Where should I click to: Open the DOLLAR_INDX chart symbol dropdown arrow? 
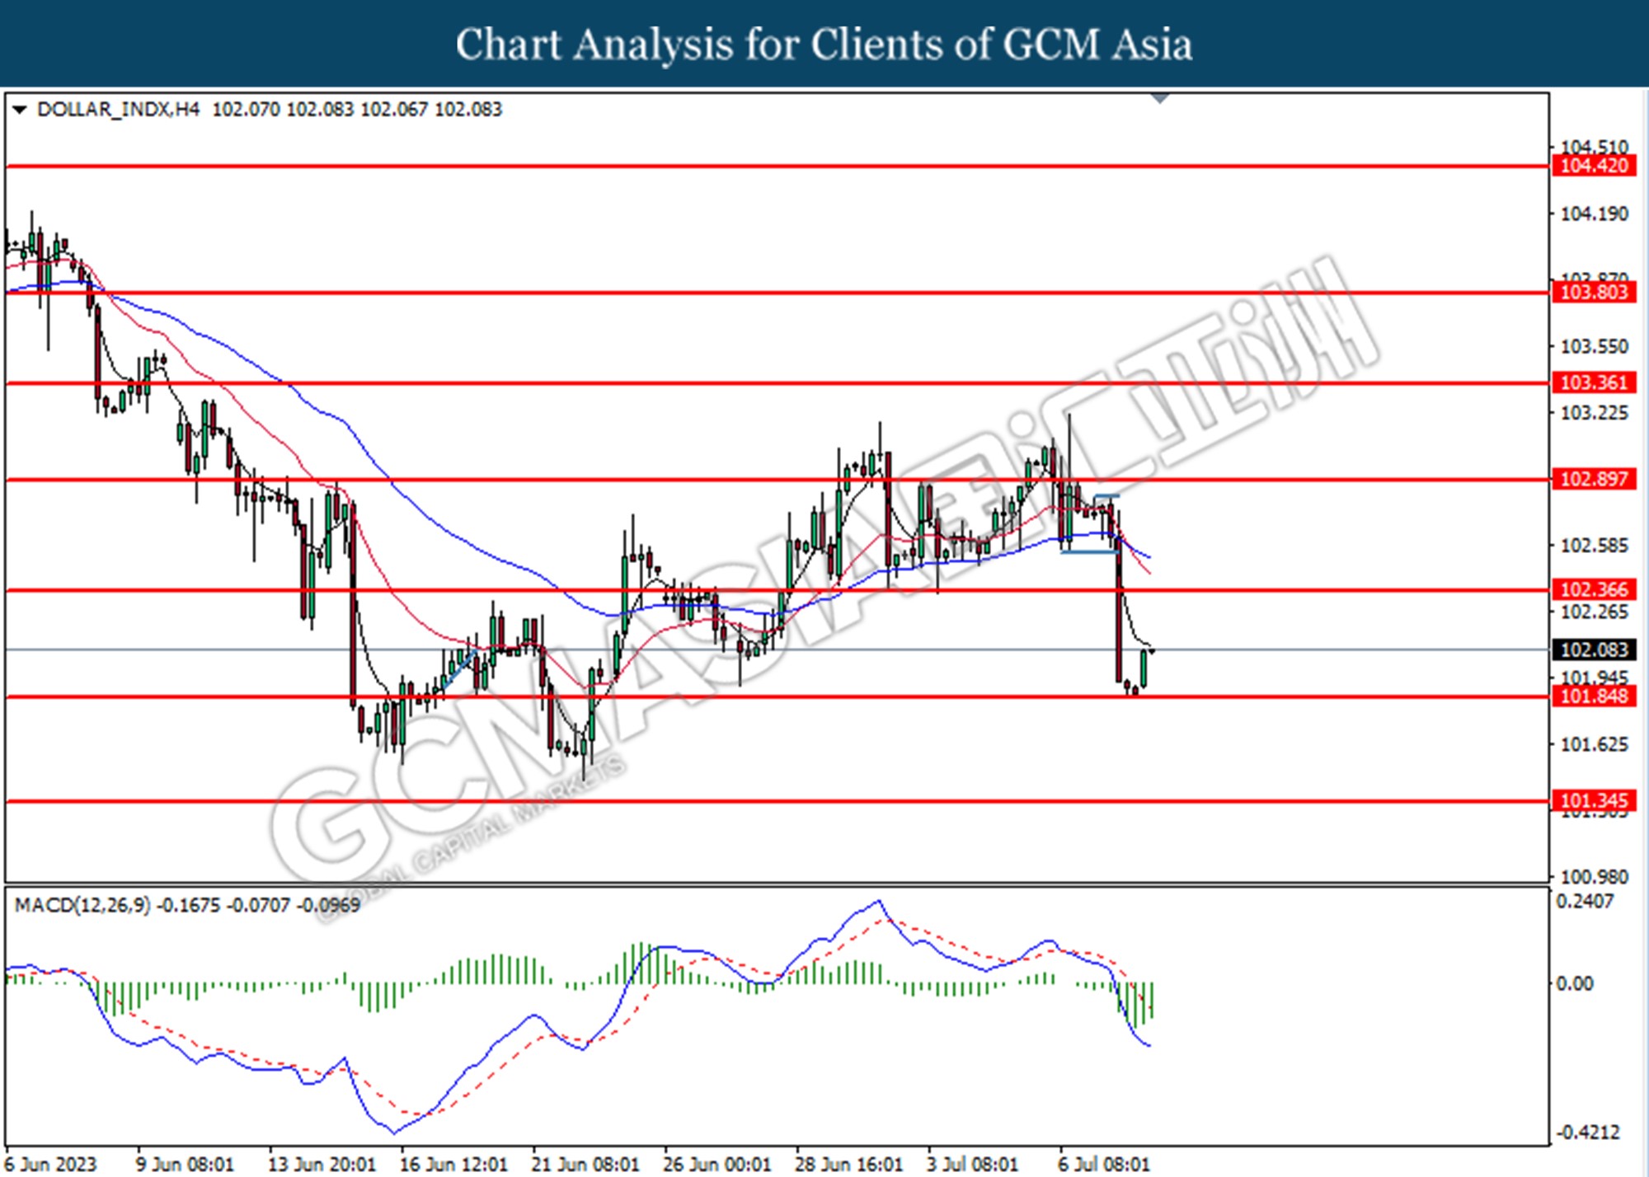click(20, 110)
